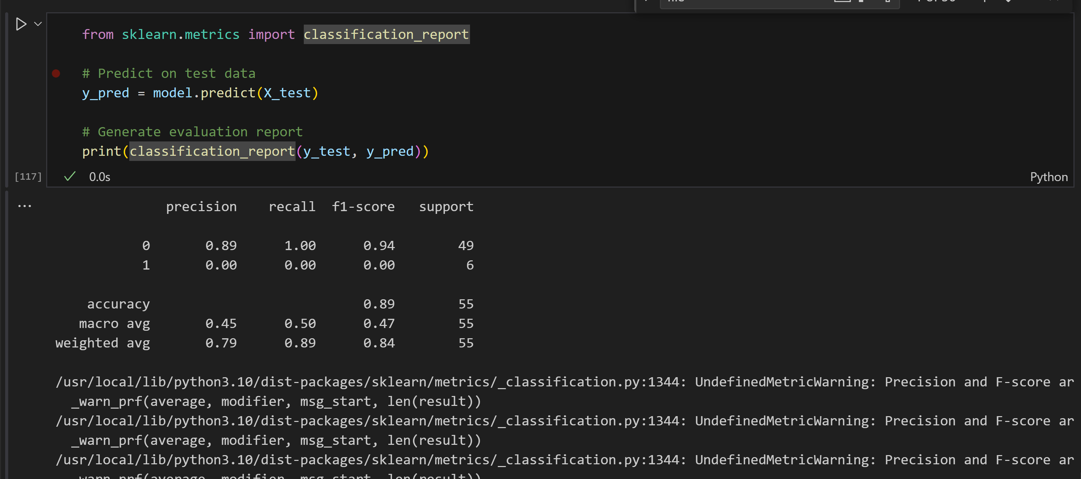
Task: Click class 0 recall value 1.00
Action: click(300, 246)
